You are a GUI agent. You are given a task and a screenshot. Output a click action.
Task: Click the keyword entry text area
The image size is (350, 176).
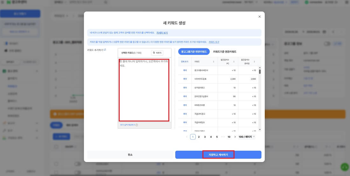point(144,90)
